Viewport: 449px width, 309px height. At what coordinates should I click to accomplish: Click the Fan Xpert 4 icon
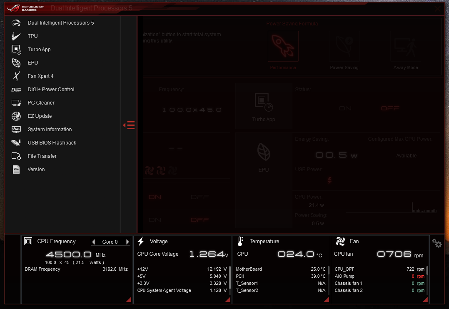(16, 76)
